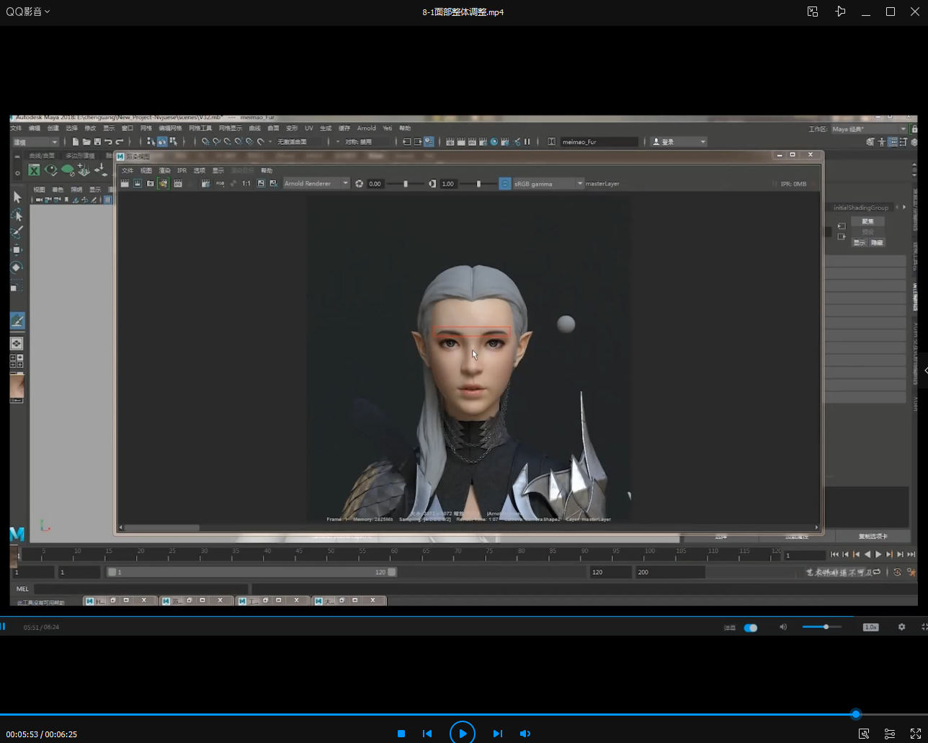
Task: Open the QQ影音 main menu dropdown
Action: pos(28,12)
